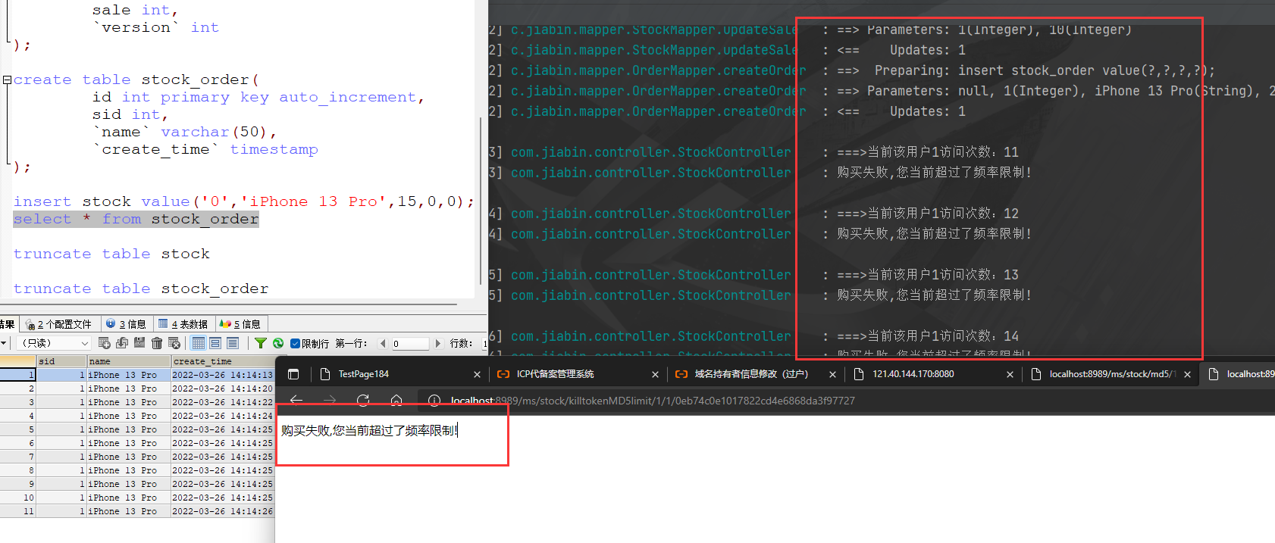Open the 2 profiles tab
Screen dimensions: 1275x543
pos(59,324)
